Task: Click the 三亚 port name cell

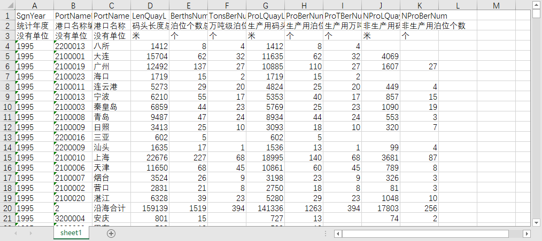Action: pos(112,137)
